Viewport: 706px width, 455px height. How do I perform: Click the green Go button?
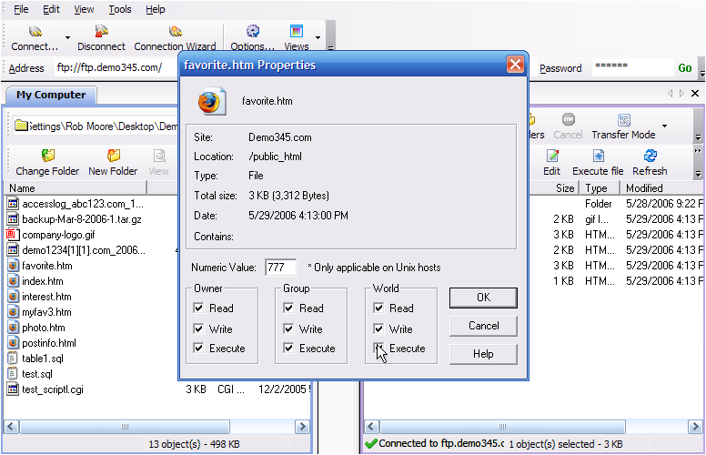tap(685, 68)
